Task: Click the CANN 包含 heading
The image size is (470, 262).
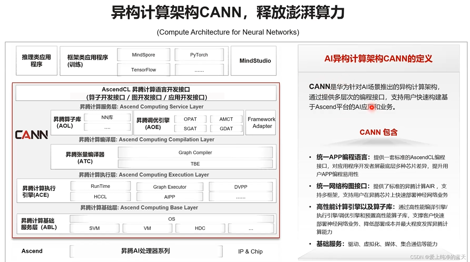Action: coord(378,132)
